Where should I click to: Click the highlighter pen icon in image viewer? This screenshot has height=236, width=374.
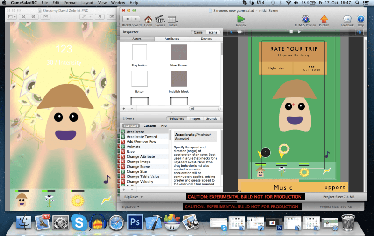click(84, 17)
